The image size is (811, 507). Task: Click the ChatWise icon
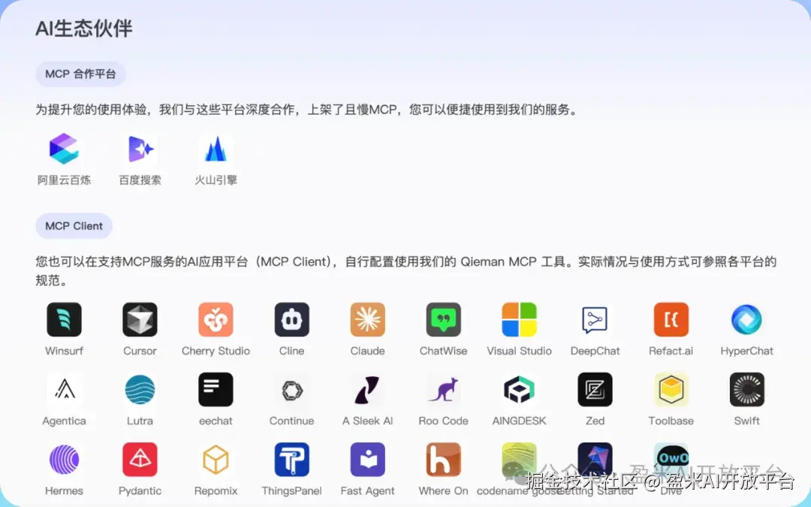[x=443, y=319]
